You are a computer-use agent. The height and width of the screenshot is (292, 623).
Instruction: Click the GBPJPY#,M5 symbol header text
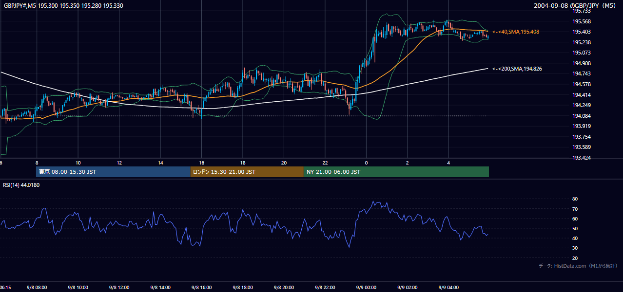point(63,5)
